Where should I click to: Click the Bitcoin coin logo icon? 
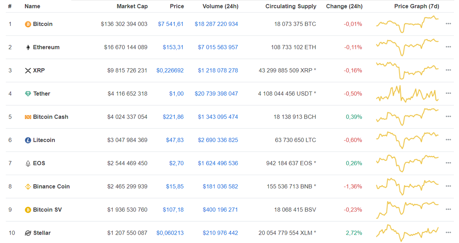[x=28, y=24]
